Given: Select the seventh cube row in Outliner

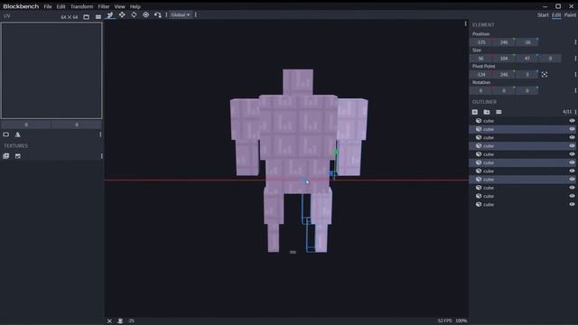Looking at the screenshot, I should click(523, 171).
